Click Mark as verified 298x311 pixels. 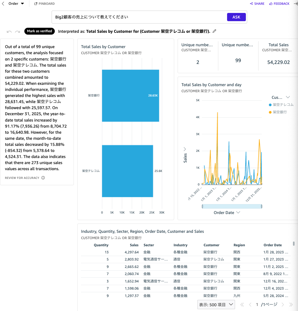point(39,31)
